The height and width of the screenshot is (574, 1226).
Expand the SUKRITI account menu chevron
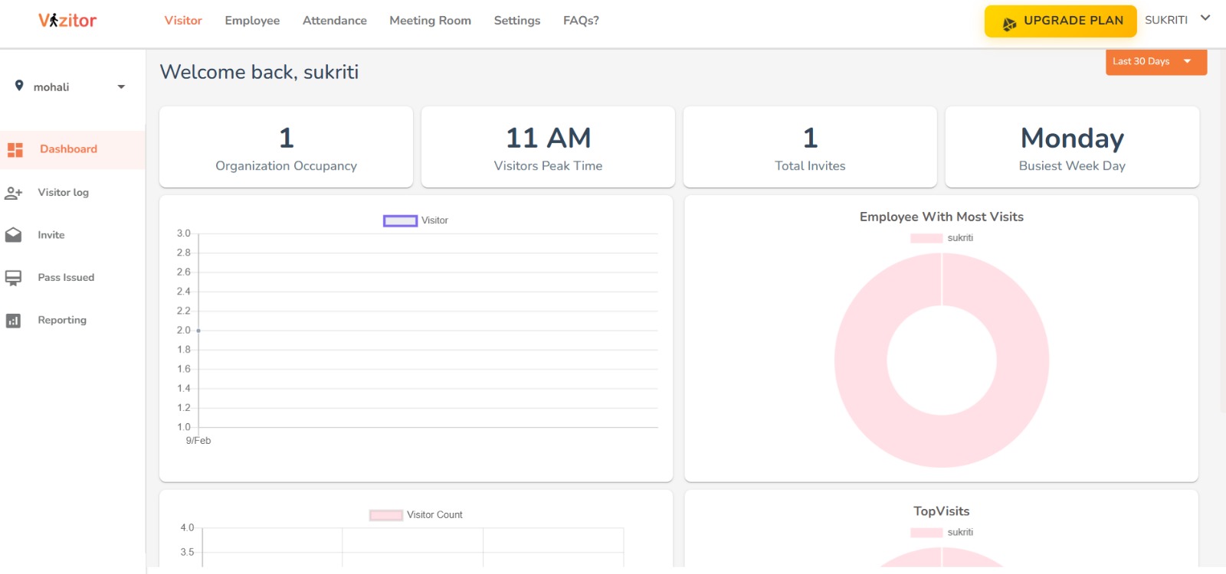click(x=1205, y=18)
